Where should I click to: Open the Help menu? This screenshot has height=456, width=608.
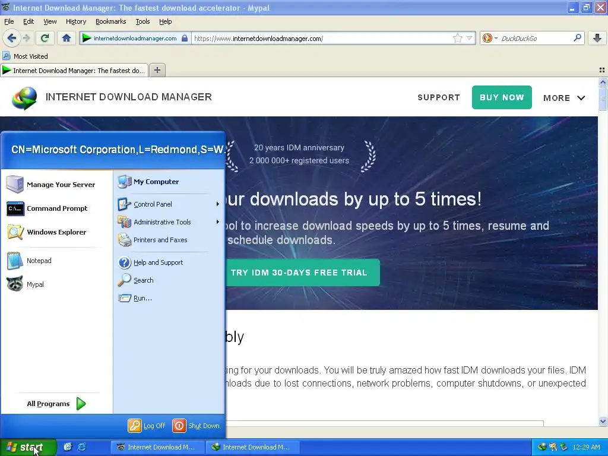pyautogui.click(x=165, y=21)
